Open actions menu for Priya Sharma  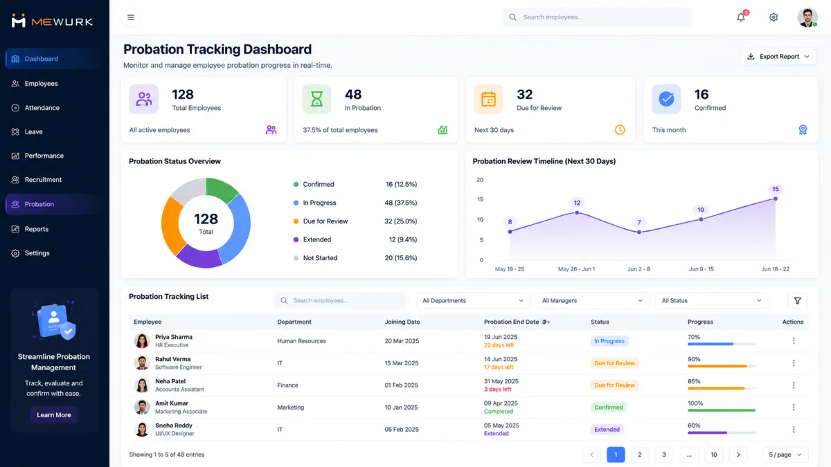(x=794, y=341)
